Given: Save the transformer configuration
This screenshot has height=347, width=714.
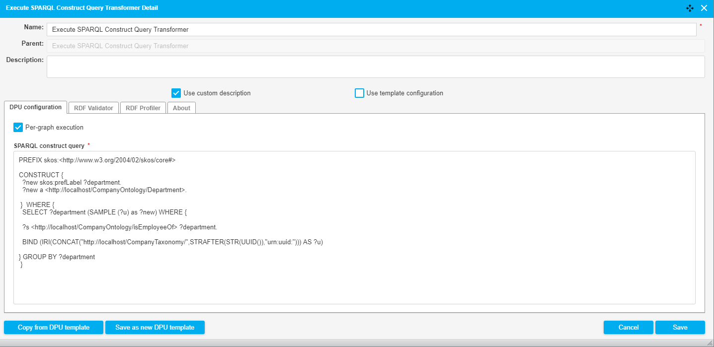Looking at the screenshot, I should 680,328.
